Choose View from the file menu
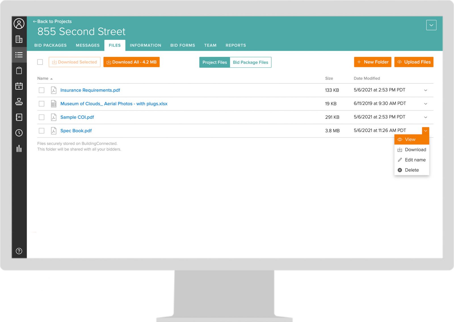 pyautogui.click(x=412, y=139)
